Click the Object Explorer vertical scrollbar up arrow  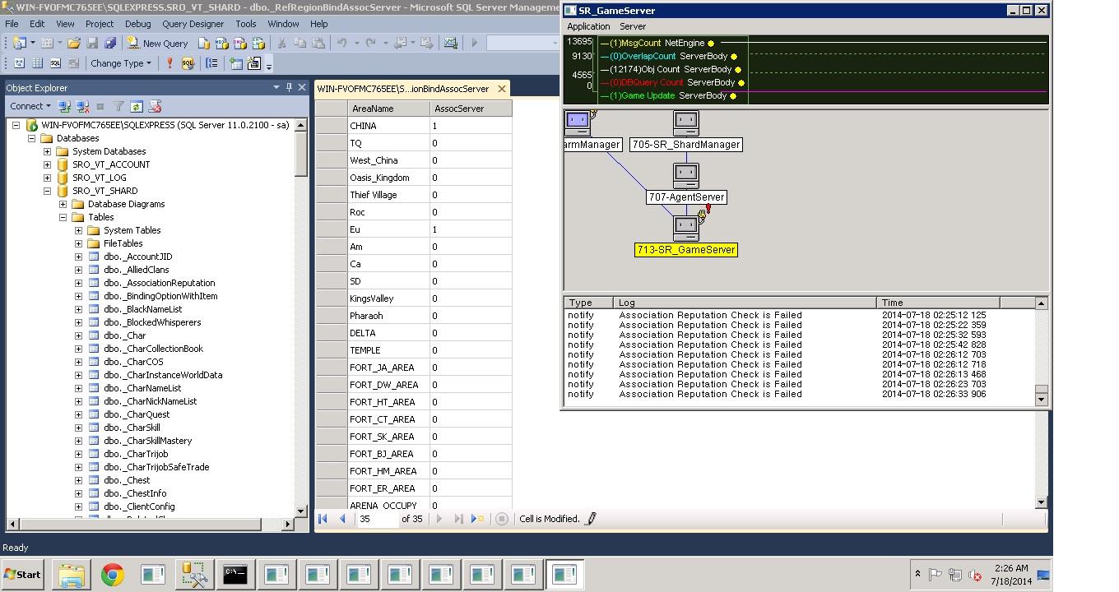coord(301,125)
